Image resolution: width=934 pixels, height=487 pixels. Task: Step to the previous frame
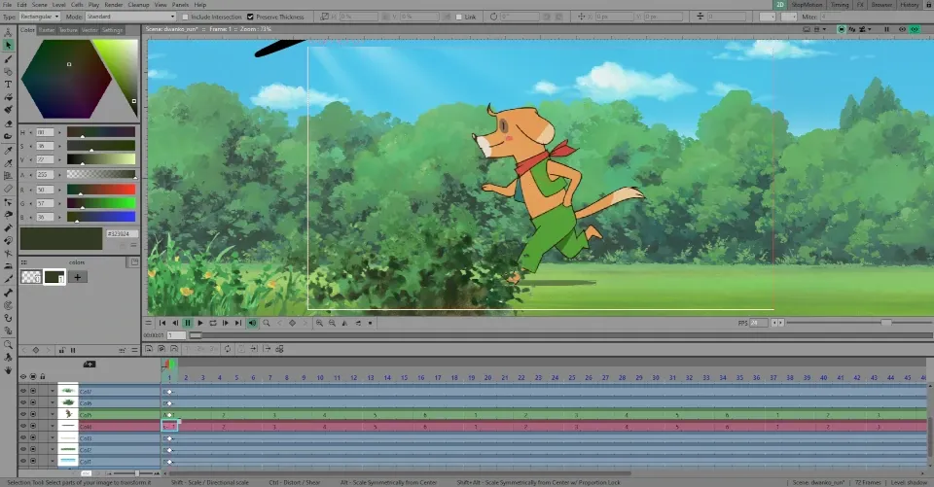point(175,323)
